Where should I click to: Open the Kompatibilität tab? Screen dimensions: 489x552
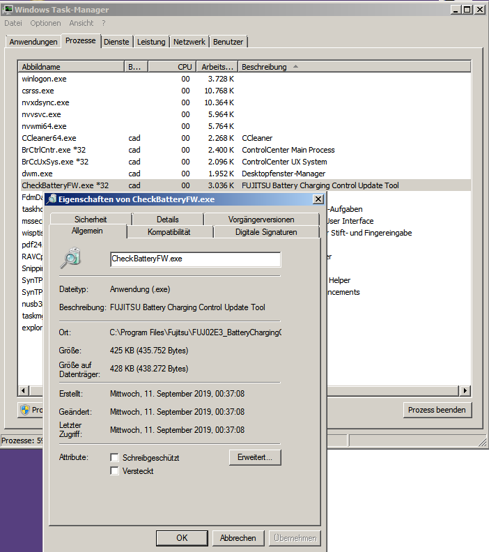point(169,232)
